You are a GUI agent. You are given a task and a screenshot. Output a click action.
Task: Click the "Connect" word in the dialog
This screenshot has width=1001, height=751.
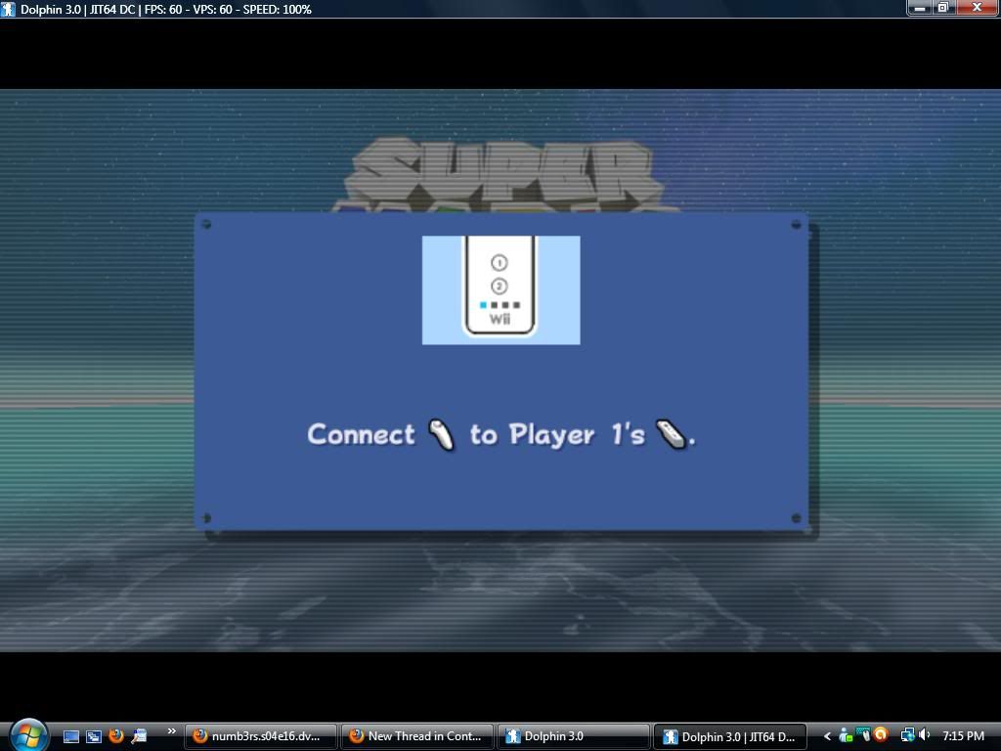tap(362, 435)
